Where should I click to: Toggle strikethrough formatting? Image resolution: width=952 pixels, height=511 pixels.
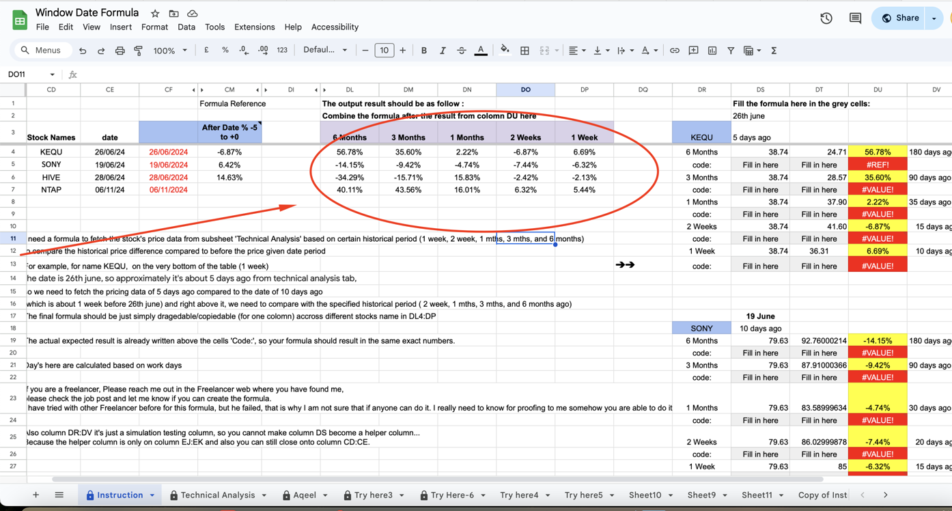pos(462,51)
